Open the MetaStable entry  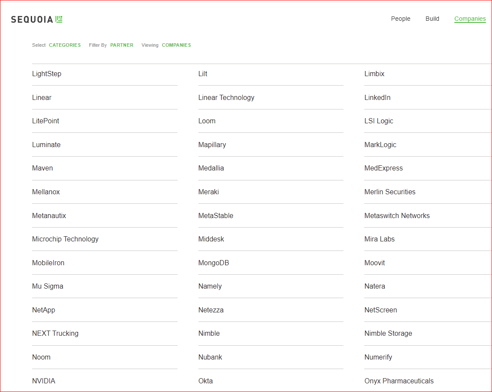216,215
